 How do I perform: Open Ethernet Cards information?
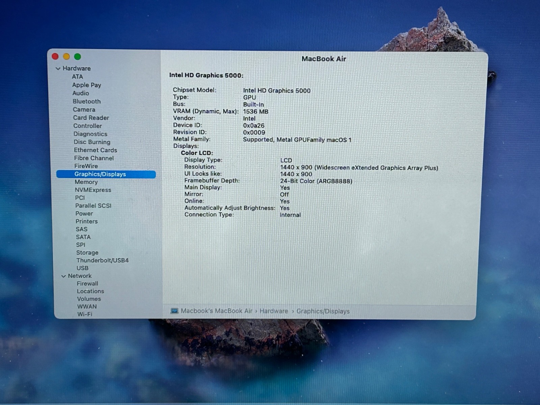(x=96, y=150)
